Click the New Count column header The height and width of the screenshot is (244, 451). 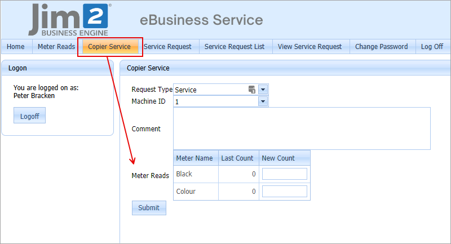[285, 158]
